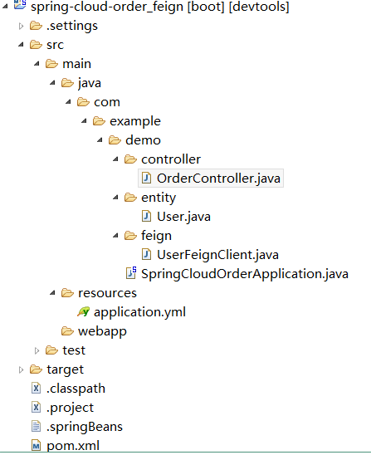The width and height of the screenshot is (371, 455).
Task: Select the controller label
Action: [x=171, y=159]
